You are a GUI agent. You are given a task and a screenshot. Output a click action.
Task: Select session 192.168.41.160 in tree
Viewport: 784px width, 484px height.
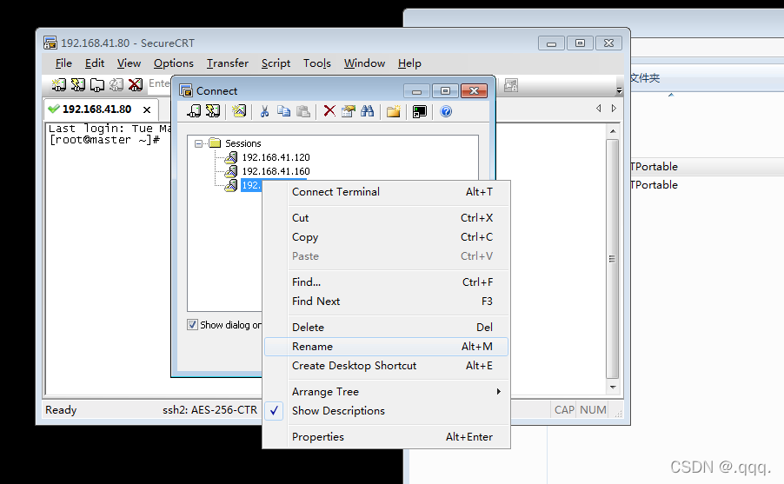point(276,171)
